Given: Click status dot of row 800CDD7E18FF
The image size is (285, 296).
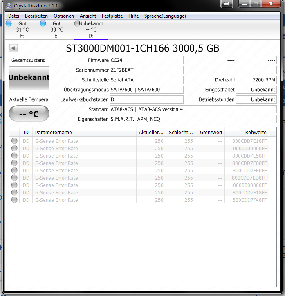Looking at the screenshot, I should coord(14,141).
